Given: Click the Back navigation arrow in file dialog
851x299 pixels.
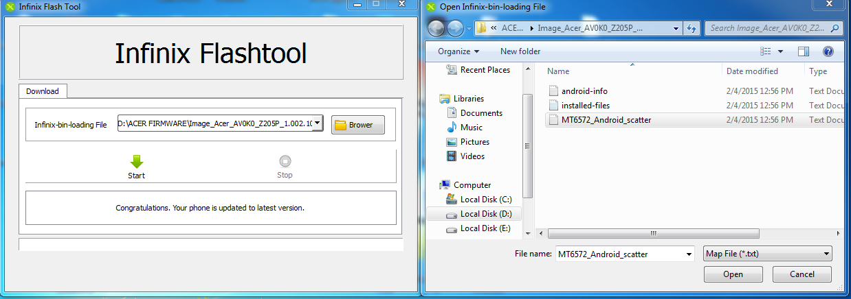Looking at the screenshot, I should [x=437, y=28].
